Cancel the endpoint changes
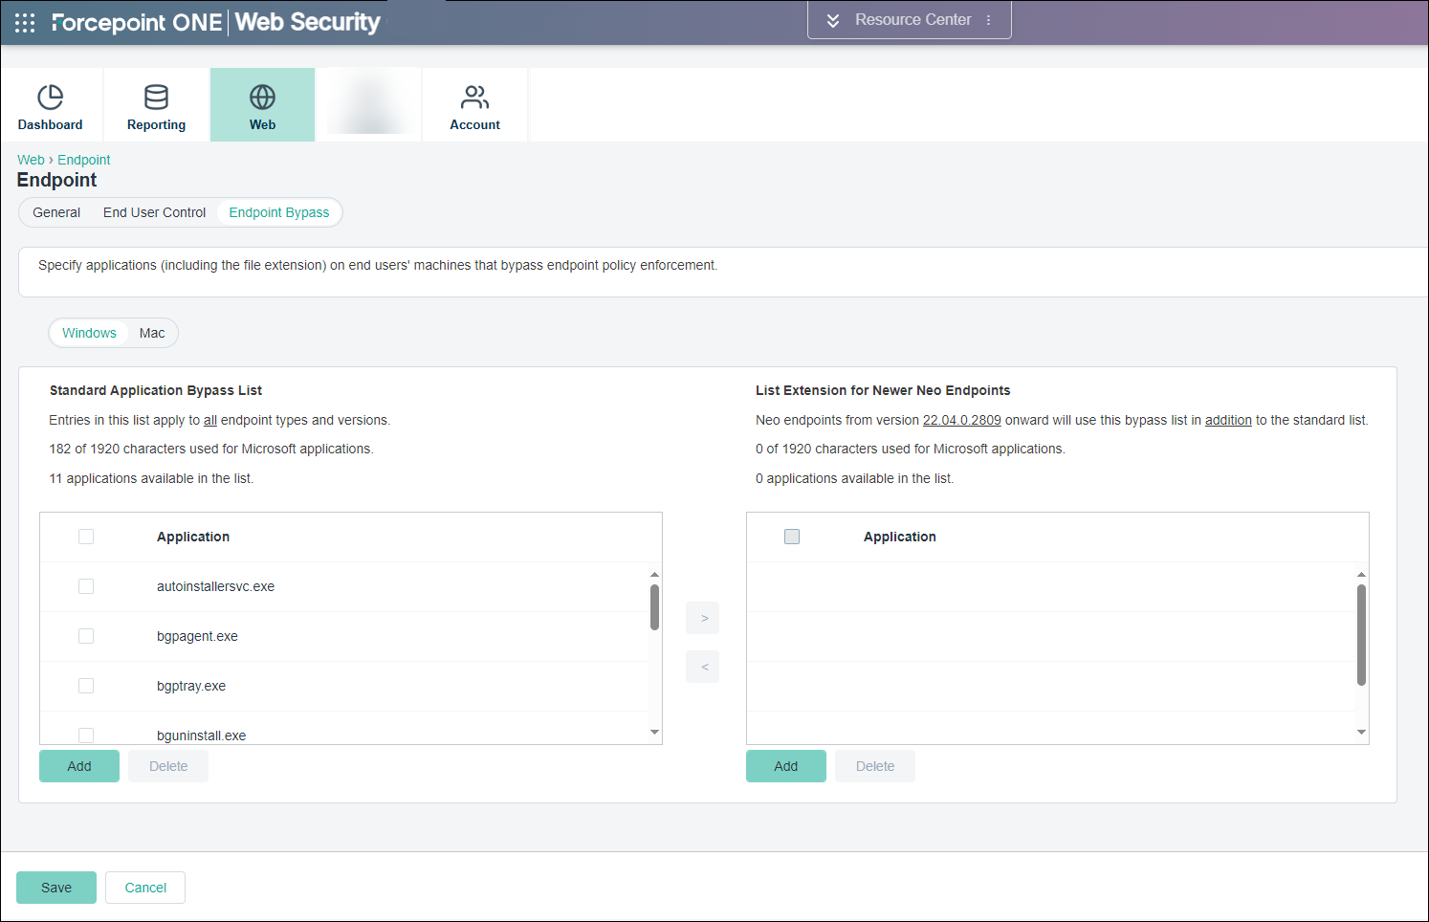Image resolution: width=1429 pixels, height=922 pixels. (x=145, y=888)
